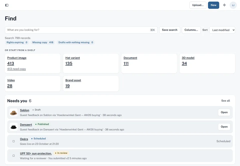Apply Drafts with nothing missing filter
The height and width of the screenshot is (166, 240).
(x=75, y=42)
